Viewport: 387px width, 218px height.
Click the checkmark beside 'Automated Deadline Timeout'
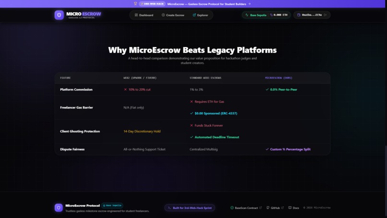click(x=192, y=137)
